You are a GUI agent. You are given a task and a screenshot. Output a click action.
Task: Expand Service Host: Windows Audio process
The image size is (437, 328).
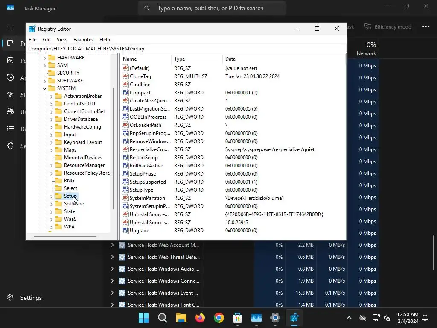(112, 269)
